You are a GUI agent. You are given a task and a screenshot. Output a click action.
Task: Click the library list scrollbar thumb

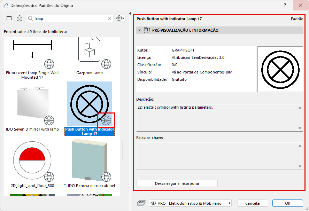pyautogui.click(x=123, y=150)
